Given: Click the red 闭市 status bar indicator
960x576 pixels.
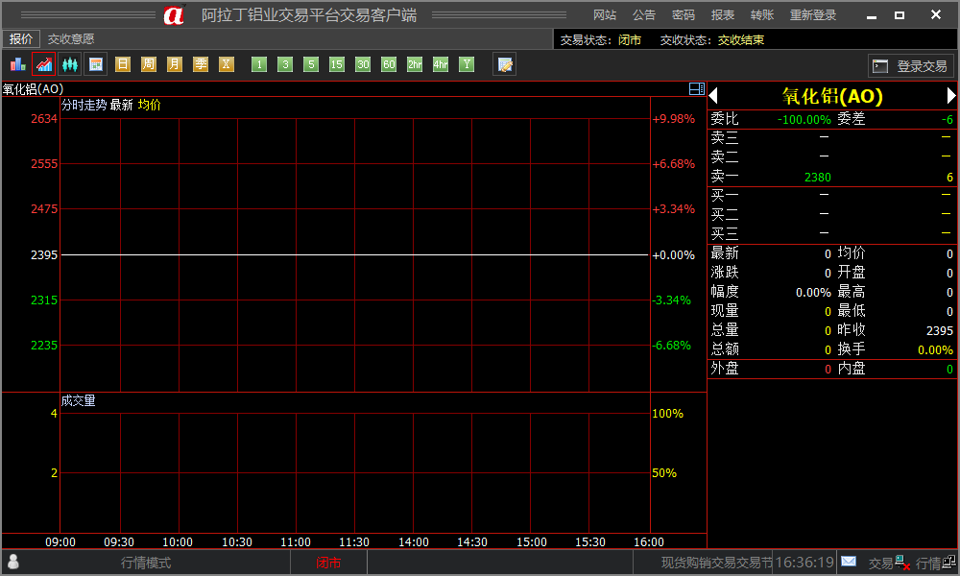Looking at the screenshot, I should pyautogui.click(x=328, y=563).
